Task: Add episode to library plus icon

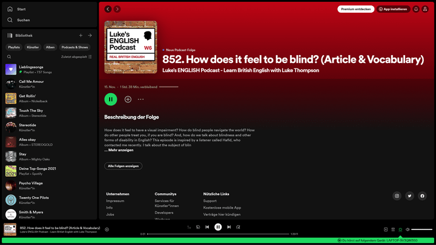Action: click(128, 99)
